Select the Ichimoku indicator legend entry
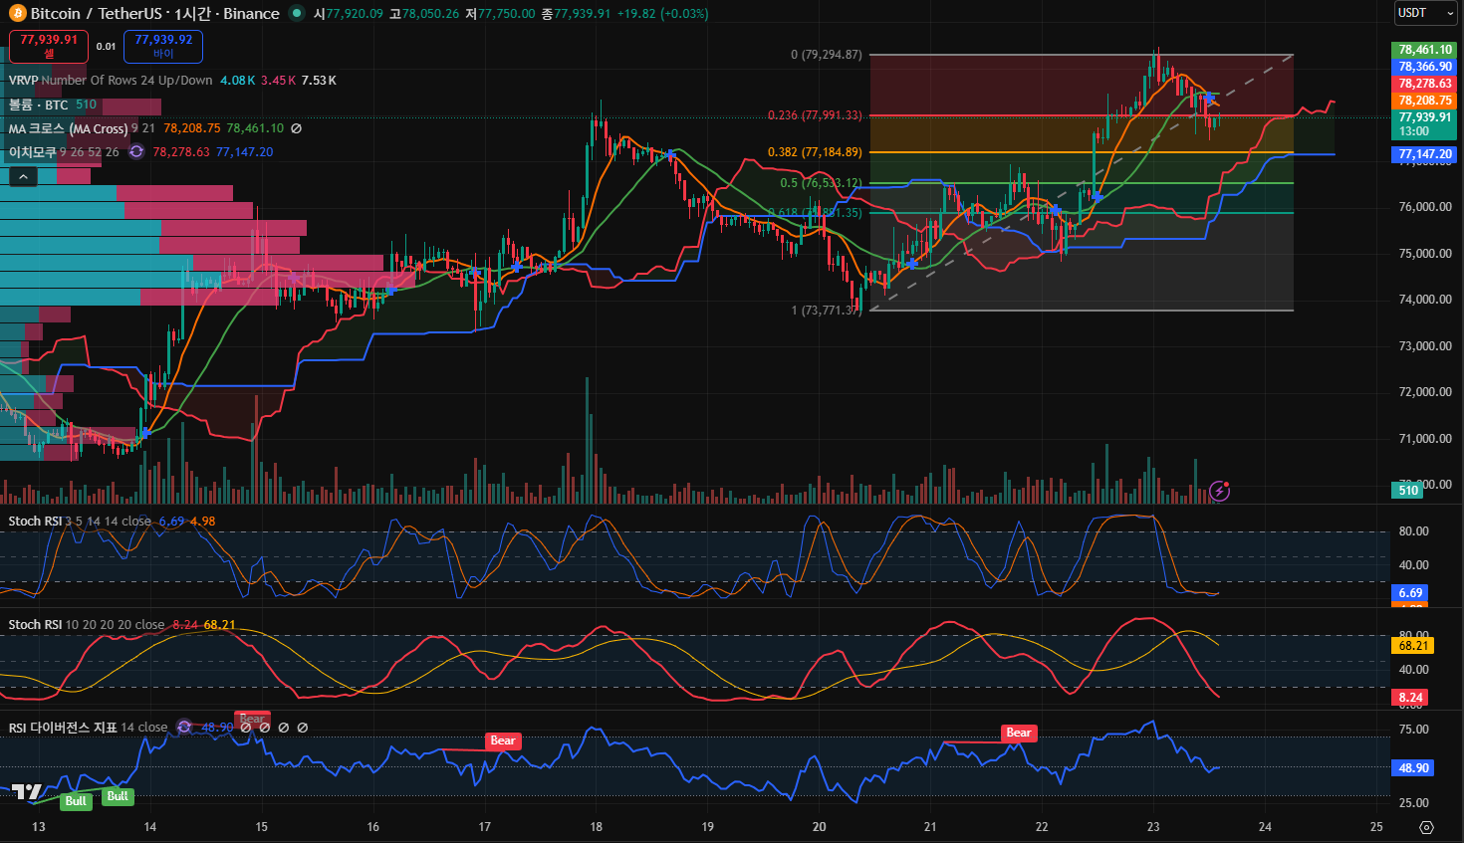Image resolution: width=1464 pixels, height=843 pixels. pyautogui.click(x=32, y=152)
